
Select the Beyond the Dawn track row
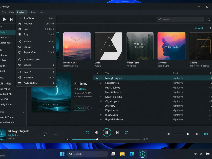tap(153, 120)
